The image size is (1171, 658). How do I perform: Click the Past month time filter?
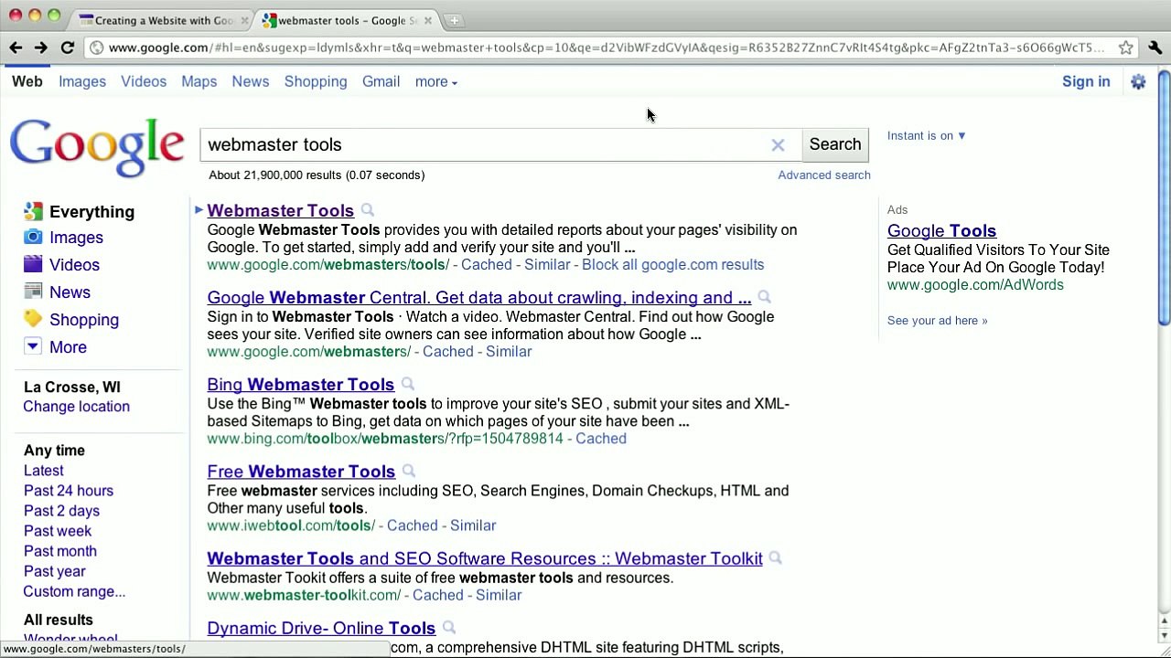(60, 551)
